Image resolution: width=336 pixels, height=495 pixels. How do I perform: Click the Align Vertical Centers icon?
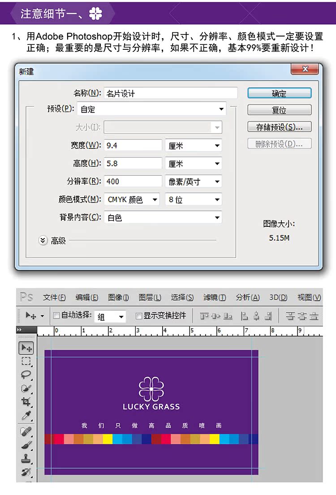(x=216, y=316)
